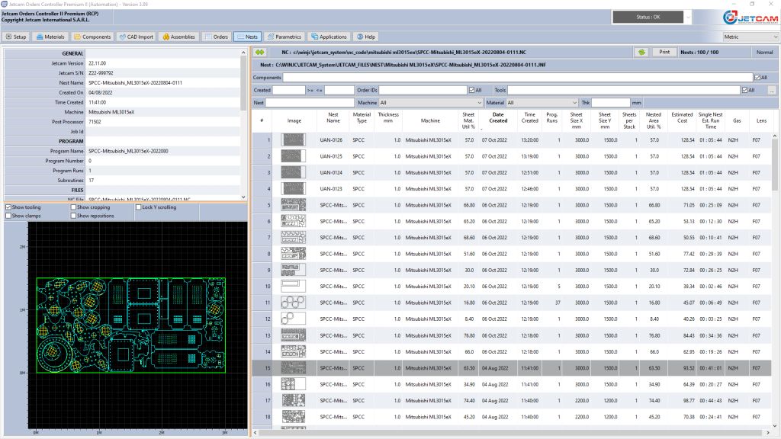Click the Components filter input field
This screenshot has width=781, height=439.
click(518, 78)
